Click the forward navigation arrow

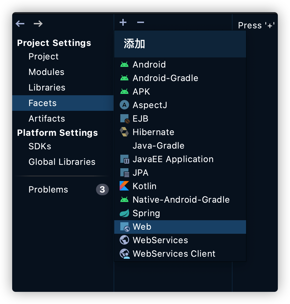tap(38, 24)
